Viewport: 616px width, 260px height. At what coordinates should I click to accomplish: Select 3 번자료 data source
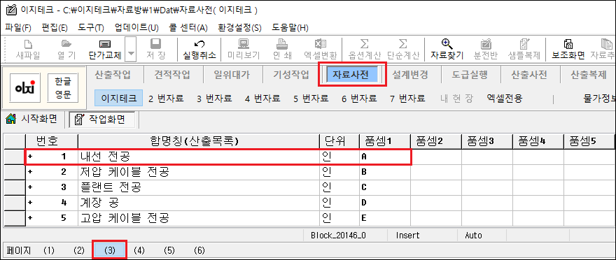point(214,99)
